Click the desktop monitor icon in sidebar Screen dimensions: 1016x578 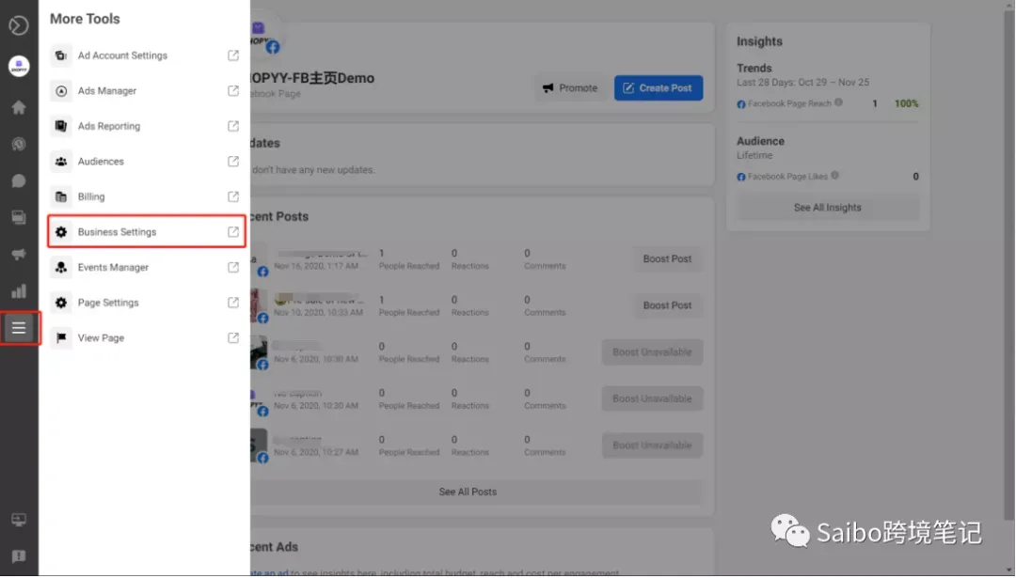[19, 520]
